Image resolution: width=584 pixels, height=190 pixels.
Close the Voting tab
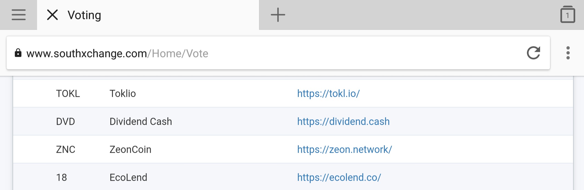pos(52,15)
